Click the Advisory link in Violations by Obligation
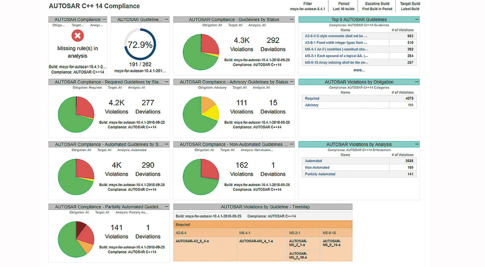Viewport: 485px width, 267px height. 311,105
